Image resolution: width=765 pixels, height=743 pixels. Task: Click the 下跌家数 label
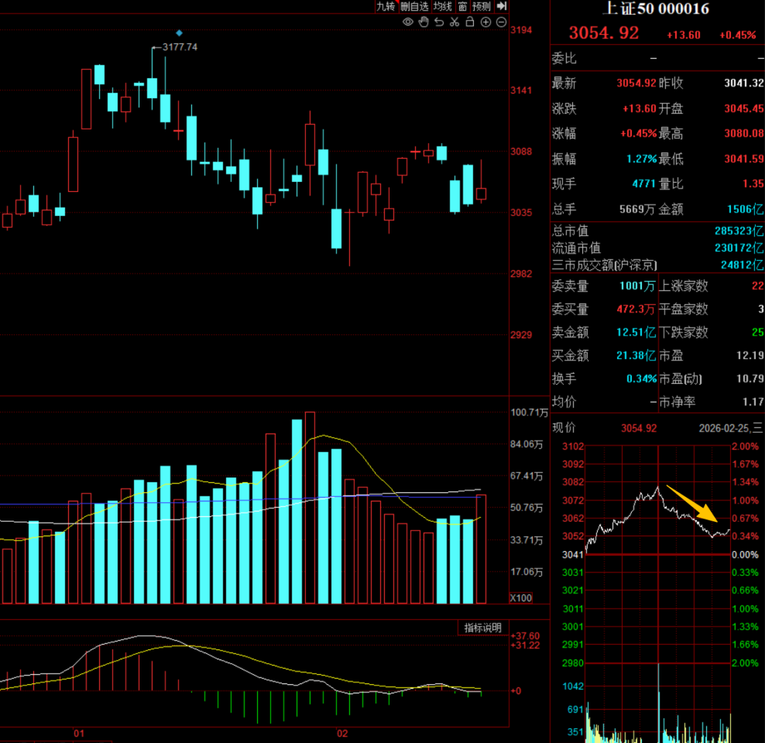[x=683, y=332]
